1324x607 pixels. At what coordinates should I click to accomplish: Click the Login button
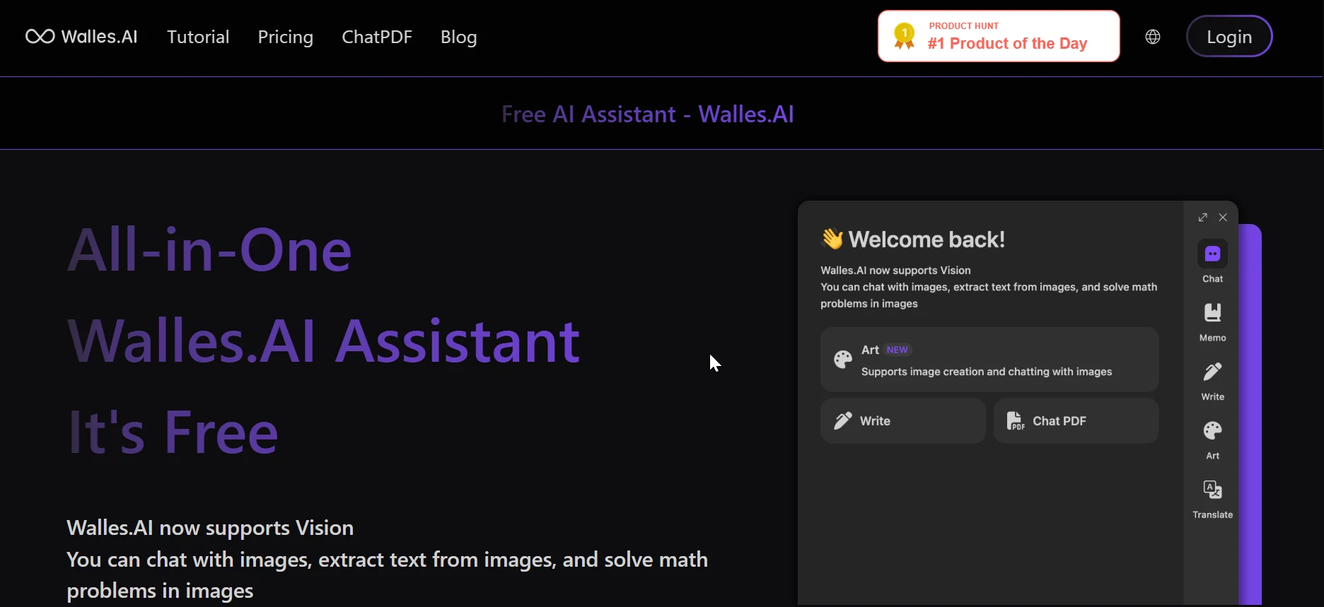[1229, 36]
